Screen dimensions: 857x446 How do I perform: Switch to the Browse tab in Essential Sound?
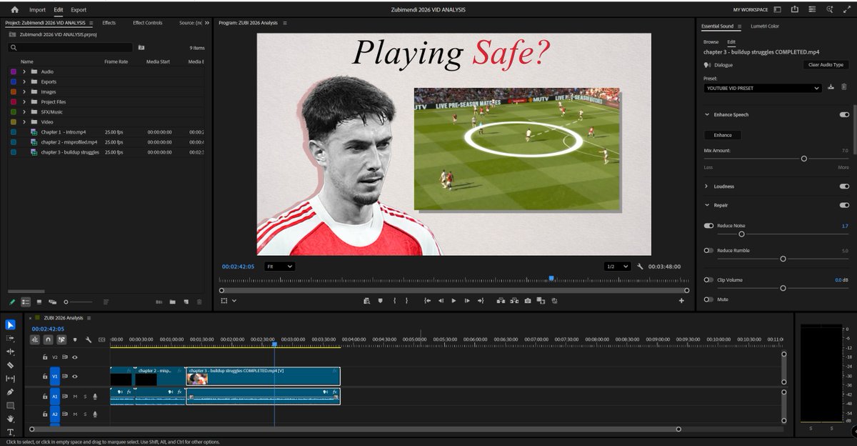point(711,42)
